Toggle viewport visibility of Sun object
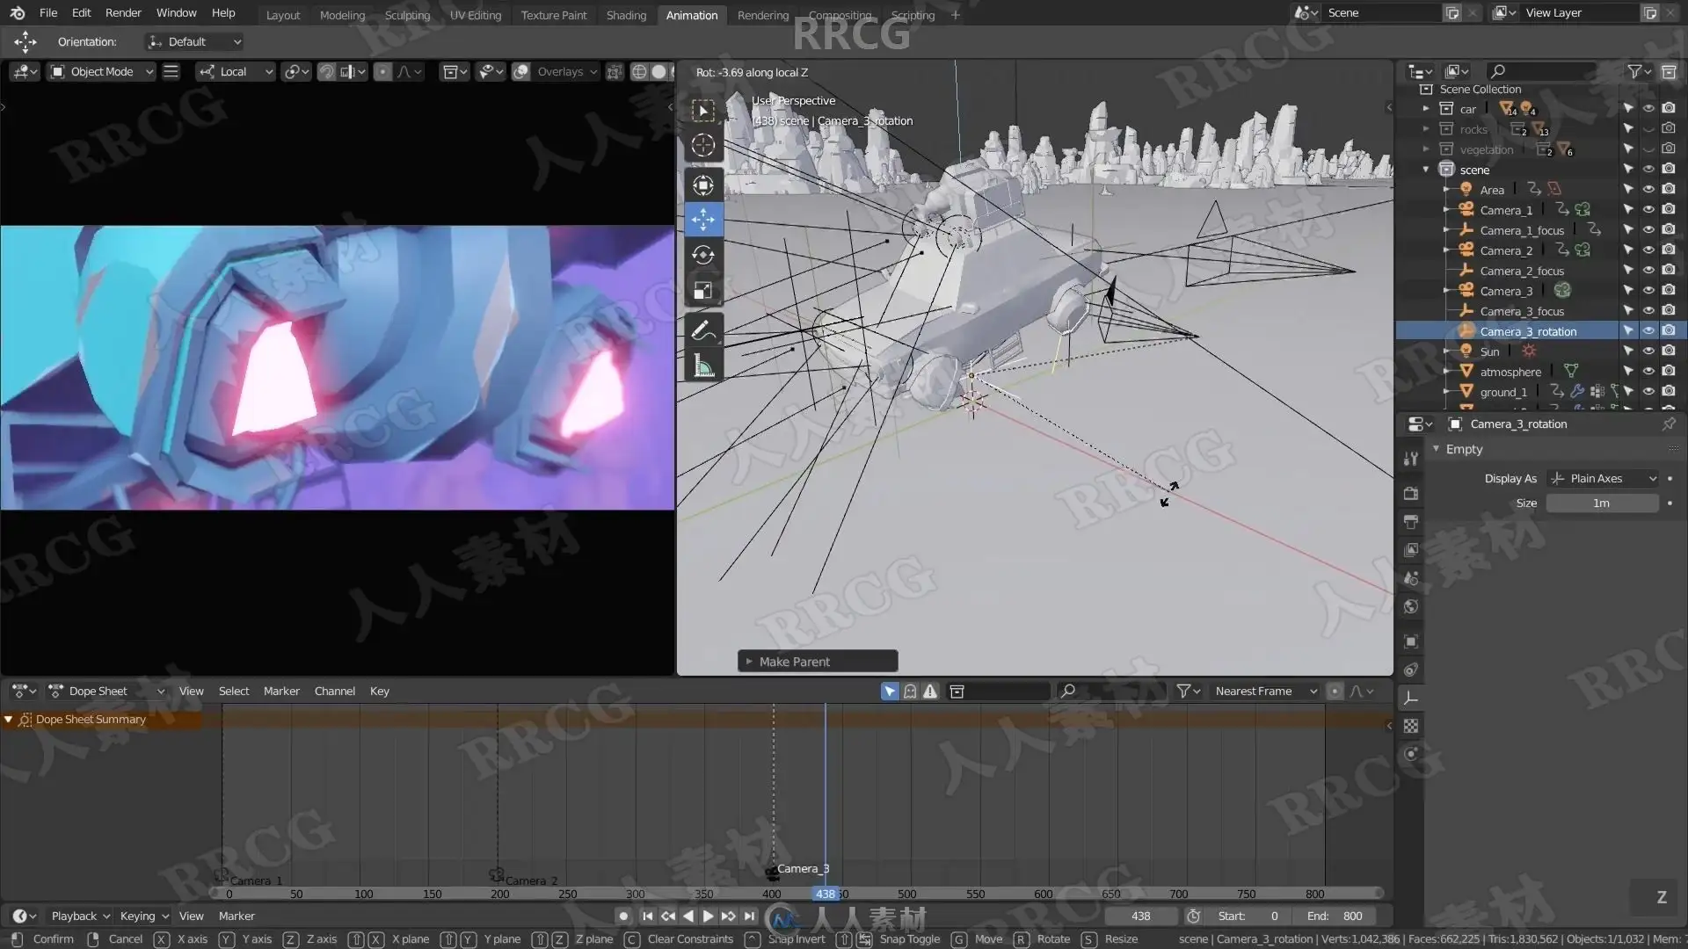This screenshot has width=1688, height=949. pos(1648,351)
